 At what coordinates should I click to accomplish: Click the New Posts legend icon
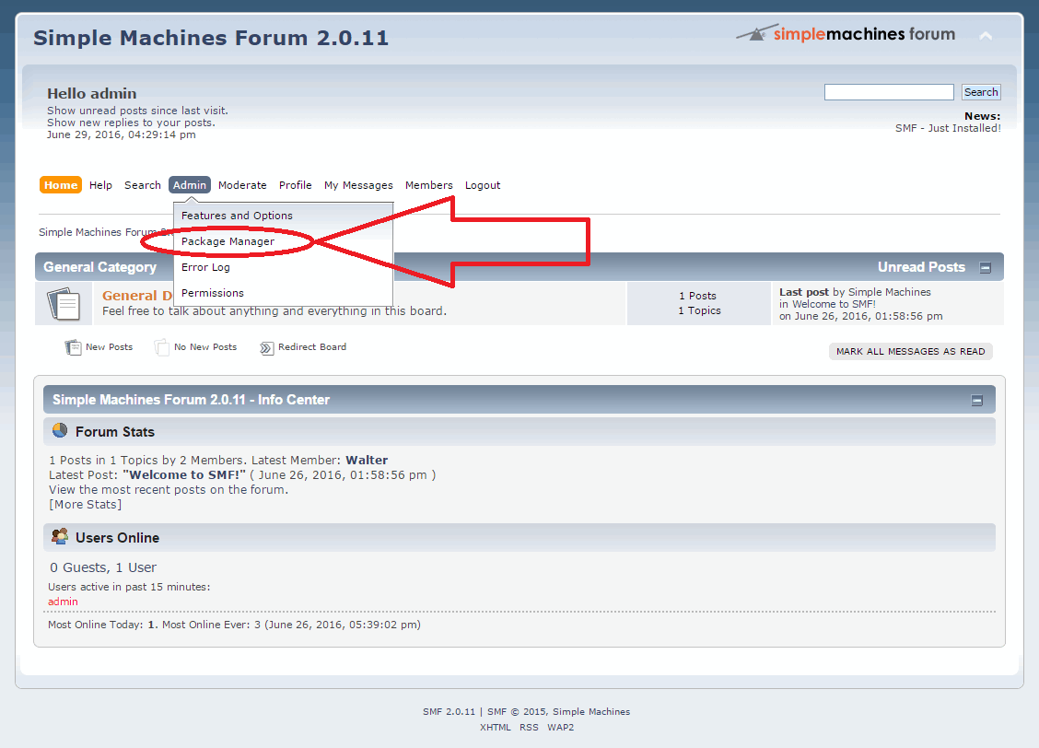(x=74, y=347)
